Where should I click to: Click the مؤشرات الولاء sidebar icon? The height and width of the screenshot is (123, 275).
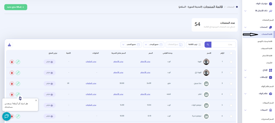[x=270, y=4]
